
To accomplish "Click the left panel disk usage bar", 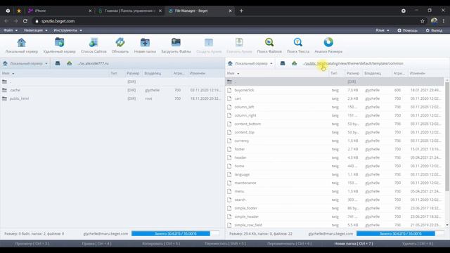I will [x=175, y=233].
